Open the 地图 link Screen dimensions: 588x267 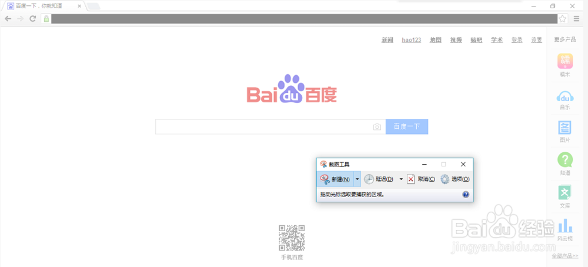click(x=435, y=40)
